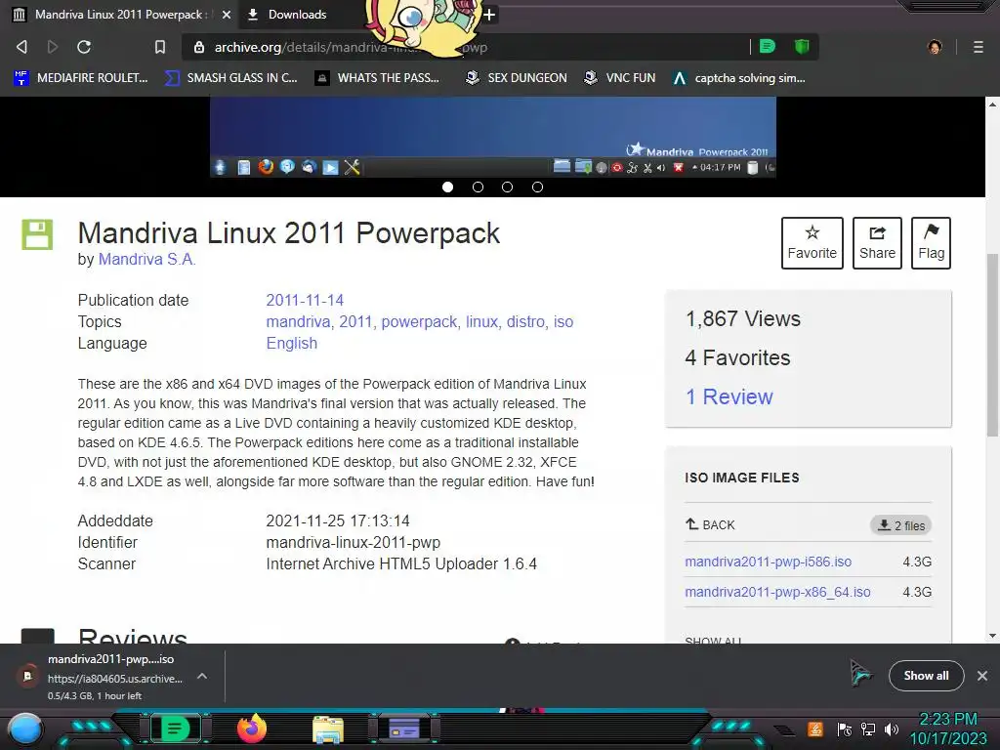Open the profile avatar in browser toolbar
The height and width of the screenshot is (750, 1000).
935,47
